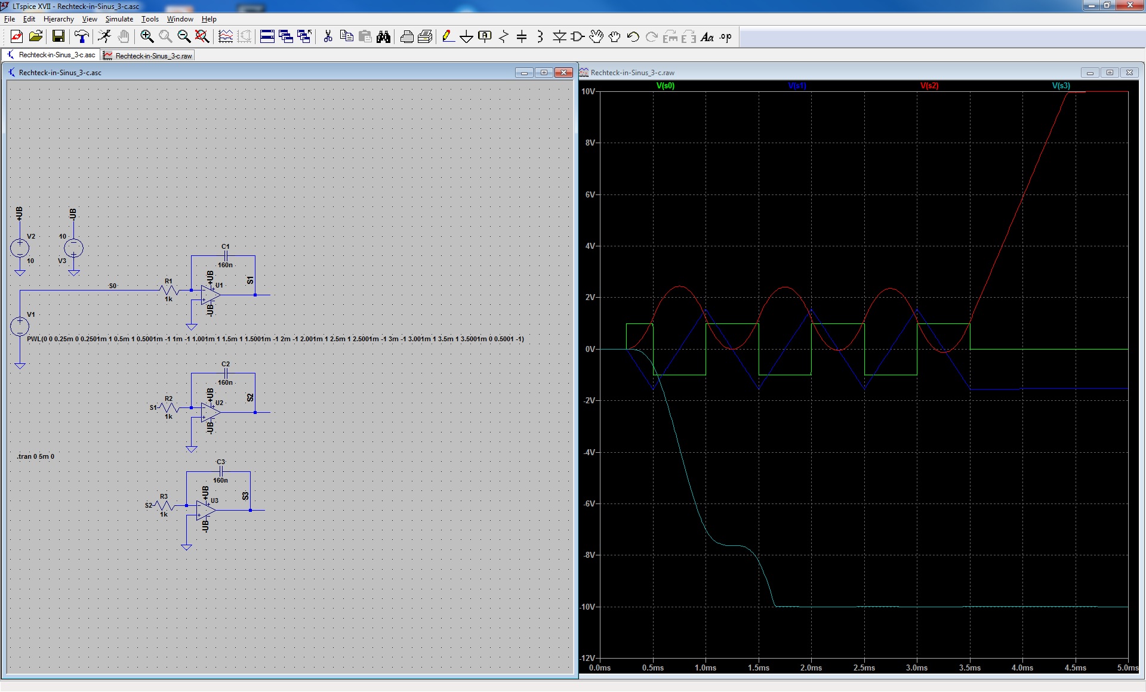Pick visible traces toolbar icon

click(x=226, y=37)
